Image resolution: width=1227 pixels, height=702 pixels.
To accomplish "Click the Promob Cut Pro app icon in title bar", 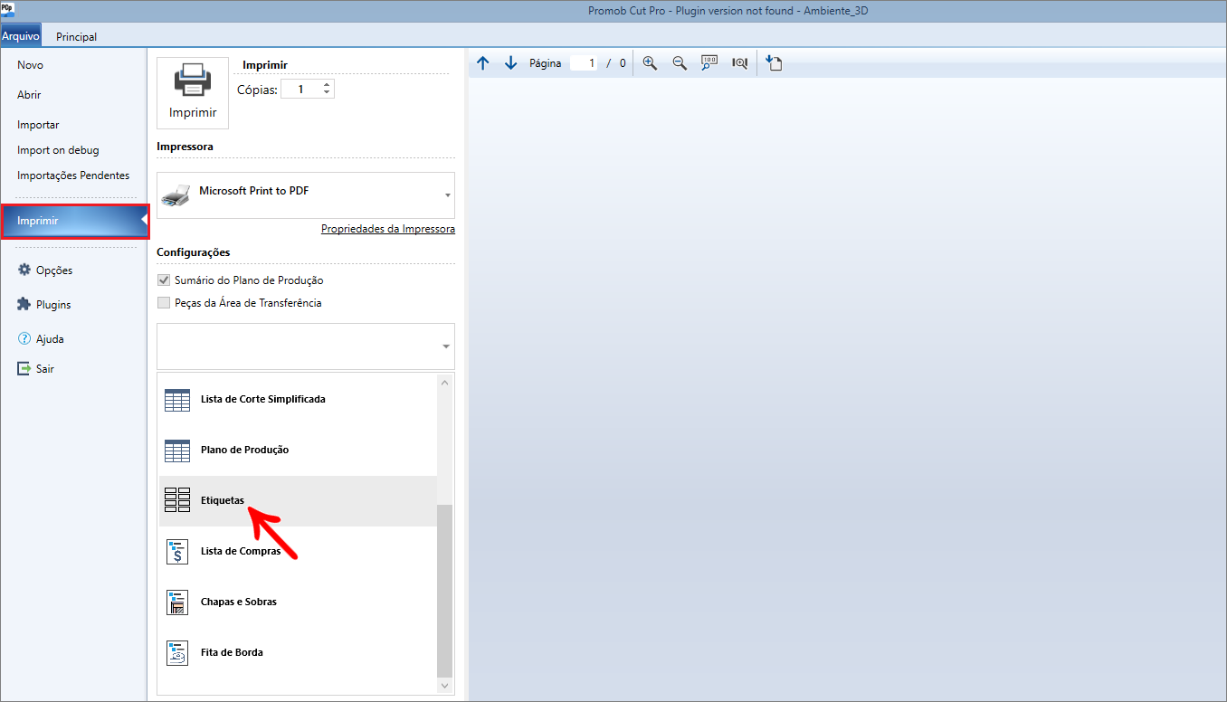I will (7, 8).
